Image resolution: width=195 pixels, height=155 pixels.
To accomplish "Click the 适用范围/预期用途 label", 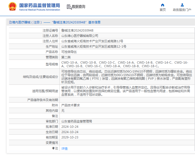I will click(x=45, y=91).
